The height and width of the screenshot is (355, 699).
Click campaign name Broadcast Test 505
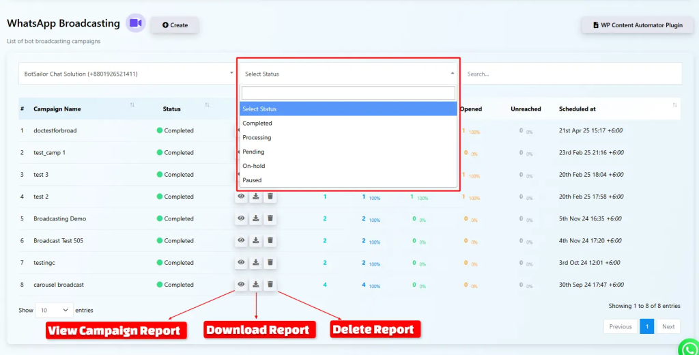[x=59, y=240]
